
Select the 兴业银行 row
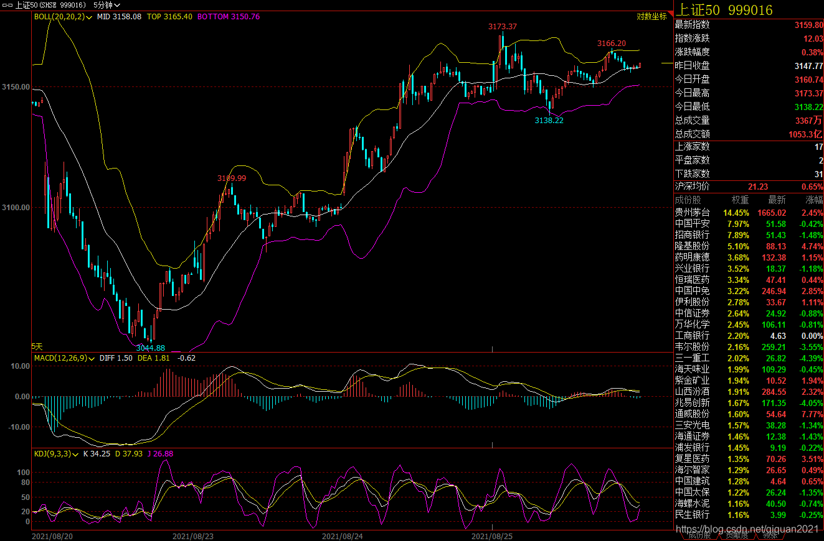pos(749,269)
